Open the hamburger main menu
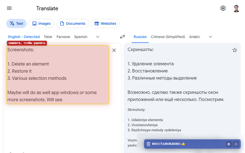The image size is (245, 153). click(9, 8)
